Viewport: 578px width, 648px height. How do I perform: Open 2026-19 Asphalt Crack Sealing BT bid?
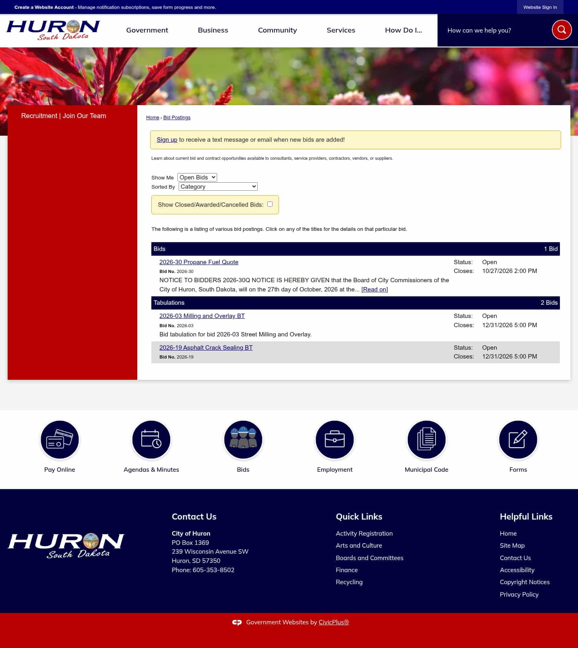[206, 347]
